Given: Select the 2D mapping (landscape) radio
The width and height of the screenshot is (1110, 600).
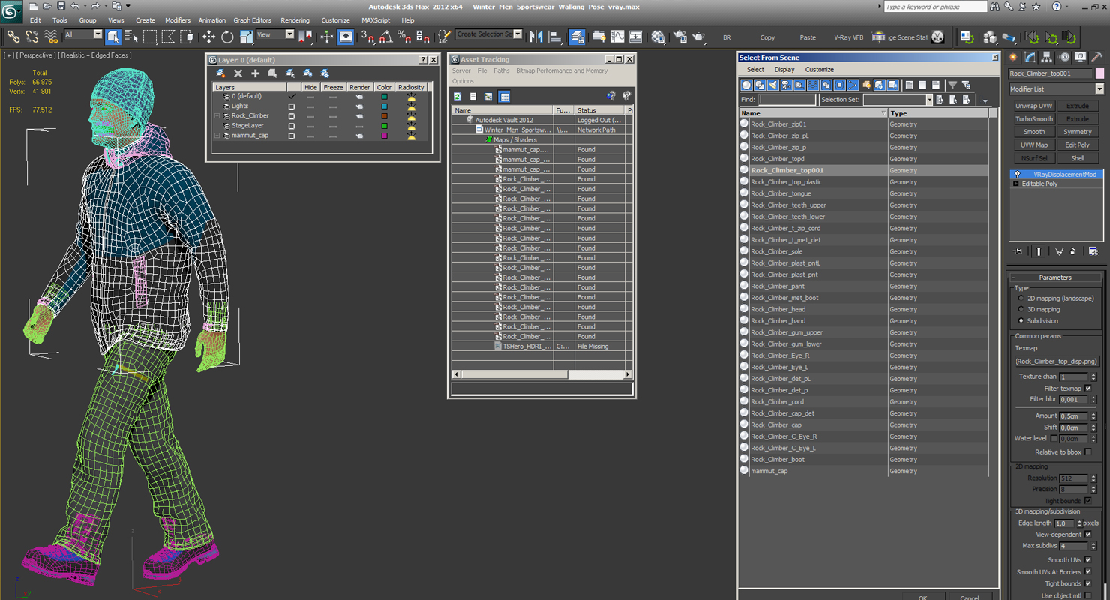Looking at the screenshot, I should (1021, 298).
